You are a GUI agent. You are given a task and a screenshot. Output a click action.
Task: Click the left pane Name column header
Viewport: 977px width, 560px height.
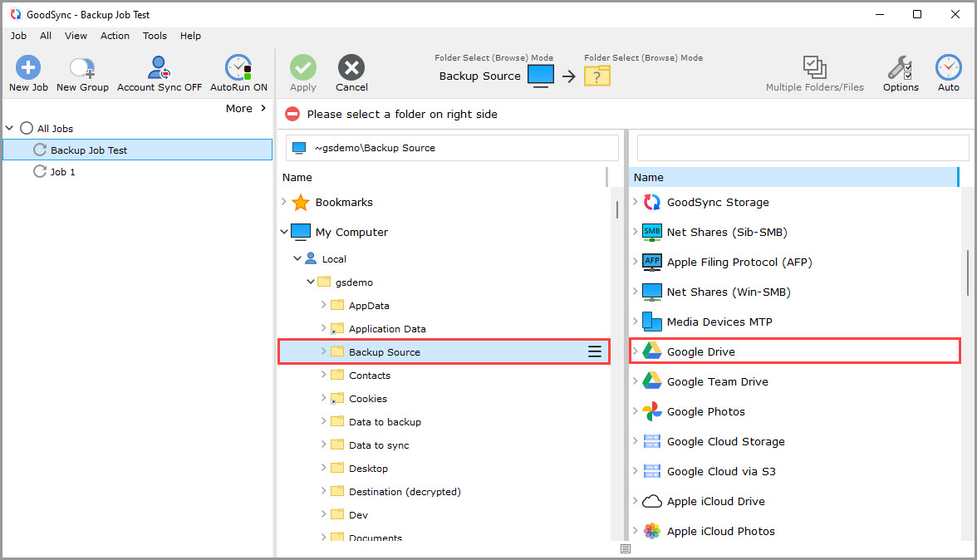click(442, 177)
